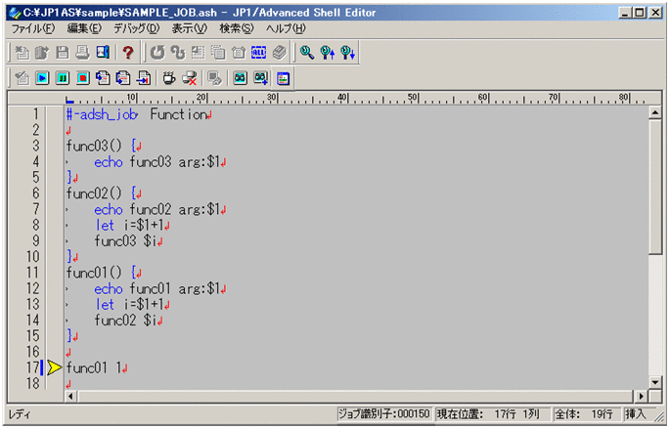670x429 pixels.
Task: Click line number 1 in the margin
Action: click(x=36, y=114)
